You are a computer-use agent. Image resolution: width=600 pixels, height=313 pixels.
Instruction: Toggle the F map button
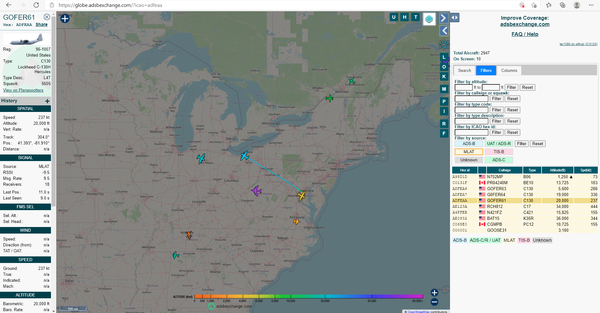coord(444,134)
